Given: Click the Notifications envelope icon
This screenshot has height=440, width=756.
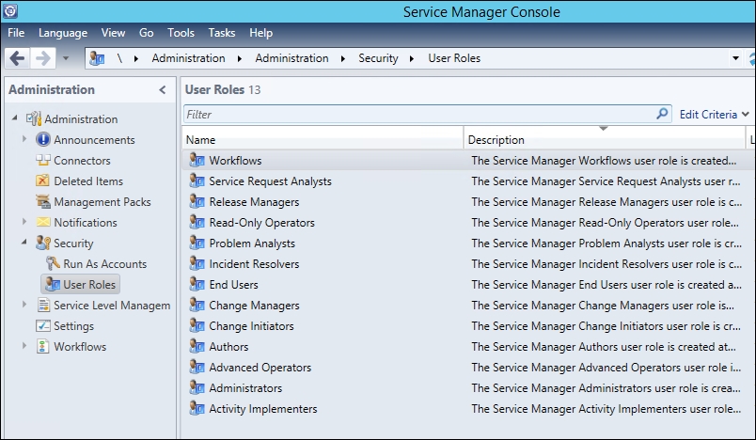Looking at the screenshot, I should (43, 222).
